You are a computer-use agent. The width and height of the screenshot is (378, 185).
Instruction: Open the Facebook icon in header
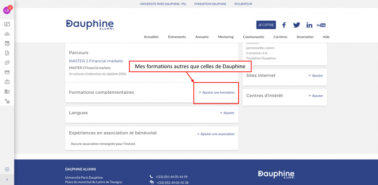(284, 25)
